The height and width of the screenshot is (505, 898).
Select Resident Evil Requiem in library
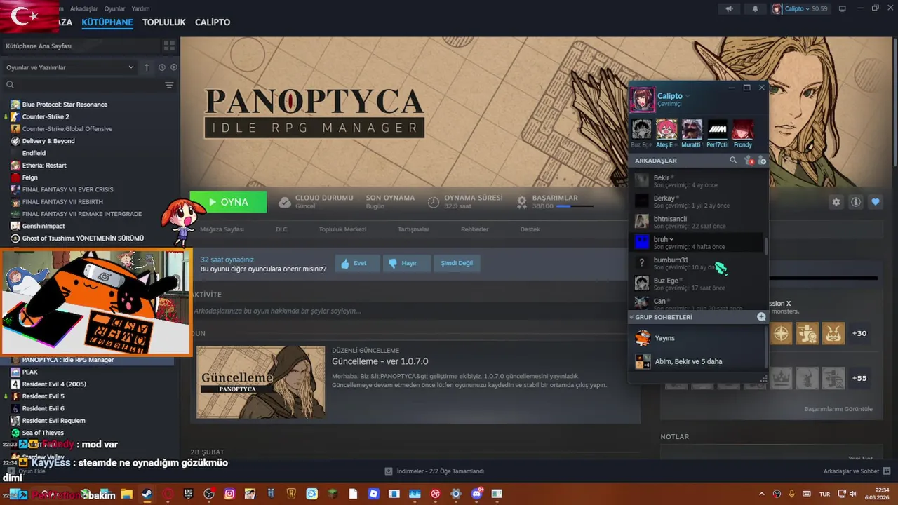(x=53, y=420)
